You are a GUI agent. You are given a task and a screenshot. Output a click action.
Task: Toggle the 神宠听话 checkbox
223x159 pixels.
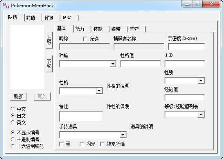pos(102,144)
